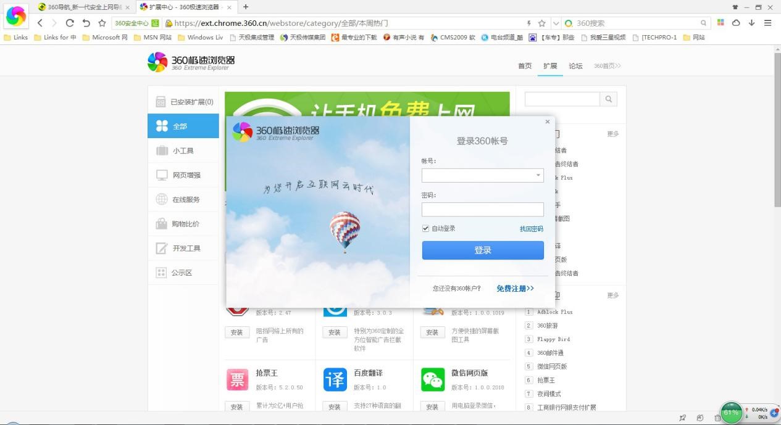Click into the 密码 password field
This screenshot has height=425, width=781.
point(482,210)
